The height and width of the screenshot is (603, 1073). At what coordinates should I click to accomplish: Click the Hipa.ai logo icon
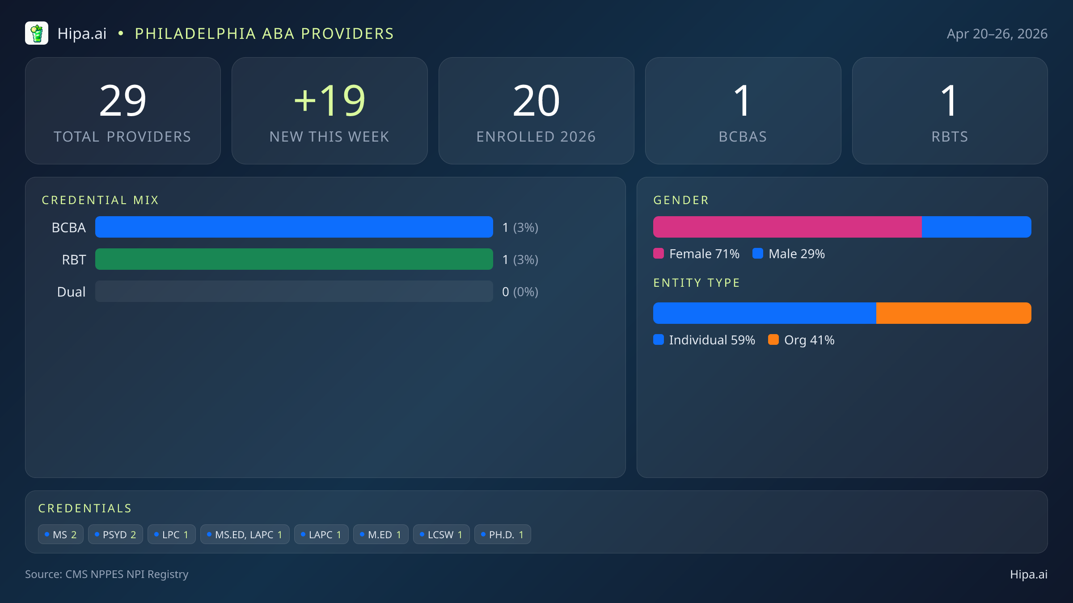[37, 33]
